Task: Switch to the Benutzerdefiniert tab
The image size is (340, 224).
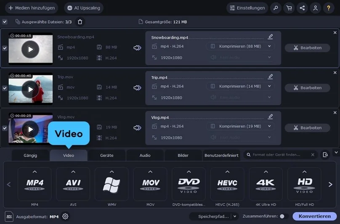Action: pyautogui.click(x=221, y=155)
